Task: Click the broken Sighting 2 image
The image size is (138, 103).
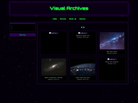Action: (83, 33)
